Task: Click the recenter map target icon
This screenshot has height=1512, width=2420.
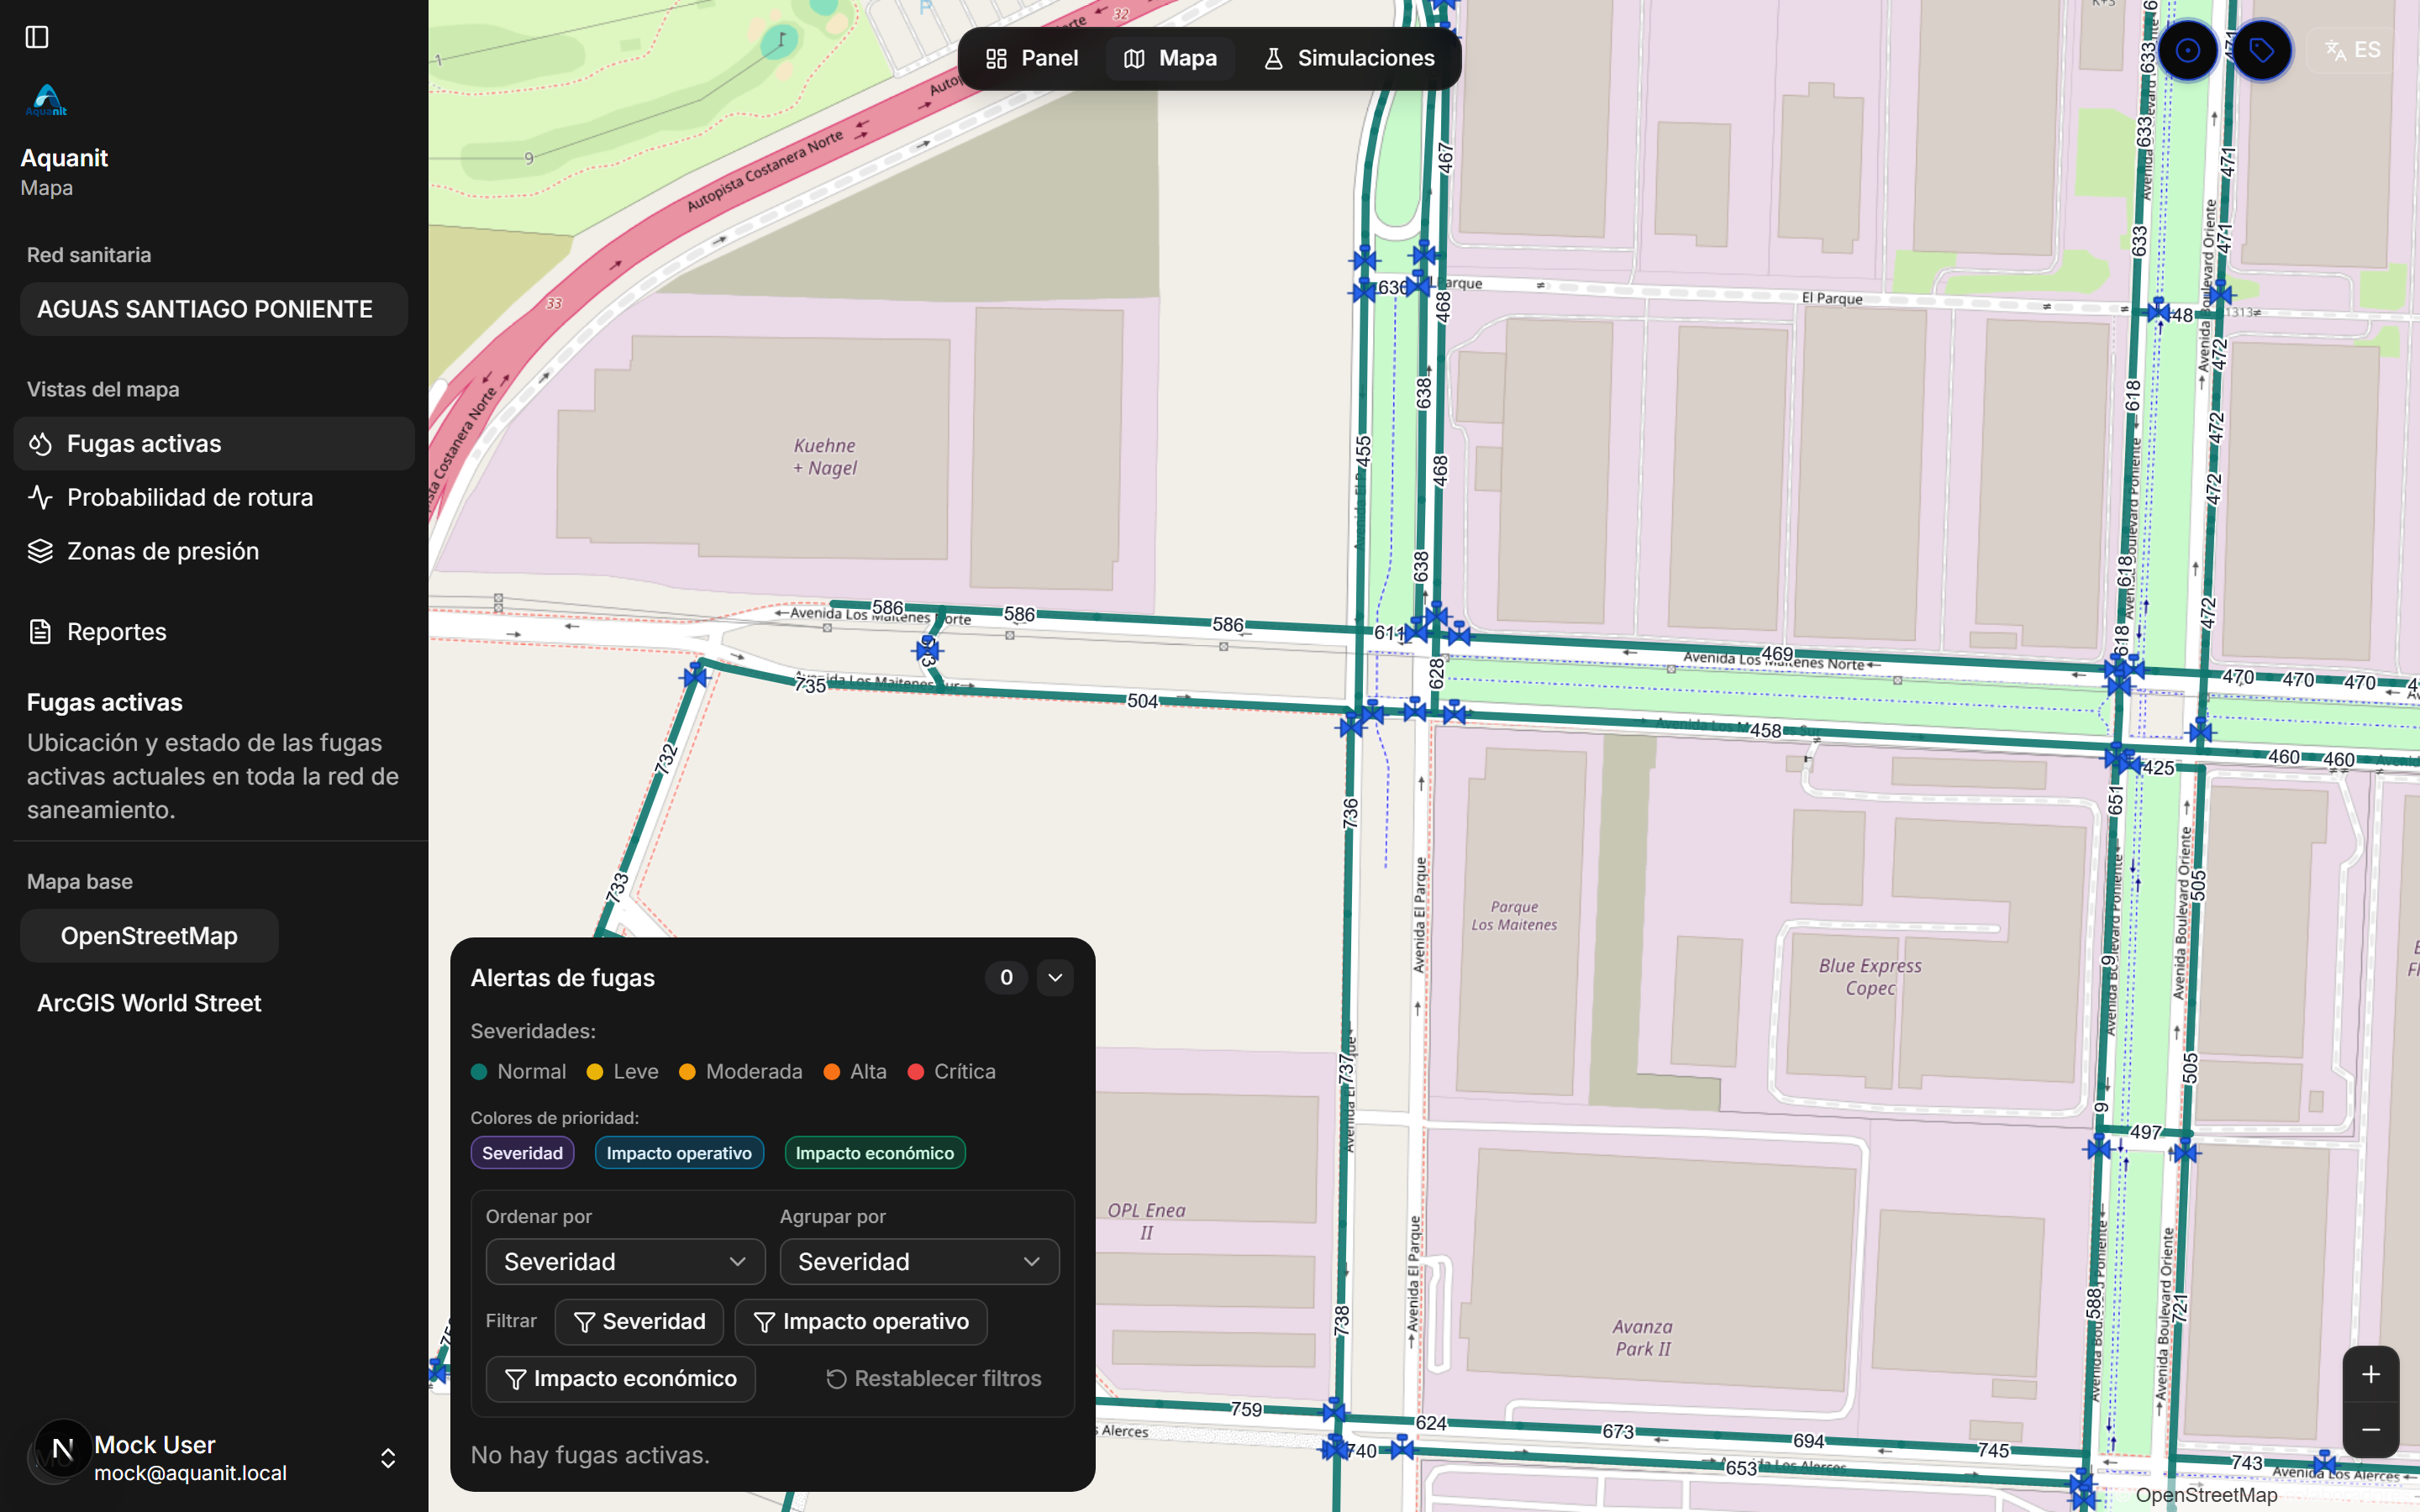Action: click(2187, 50)
